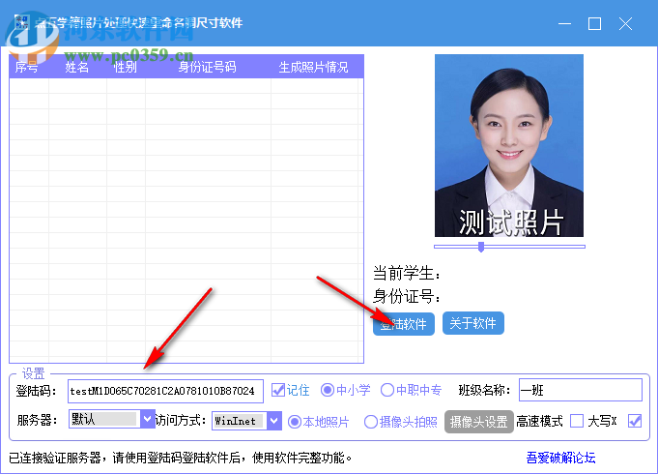
Task: Click the 身份证号码 column header
Action: tap(208, 67)
